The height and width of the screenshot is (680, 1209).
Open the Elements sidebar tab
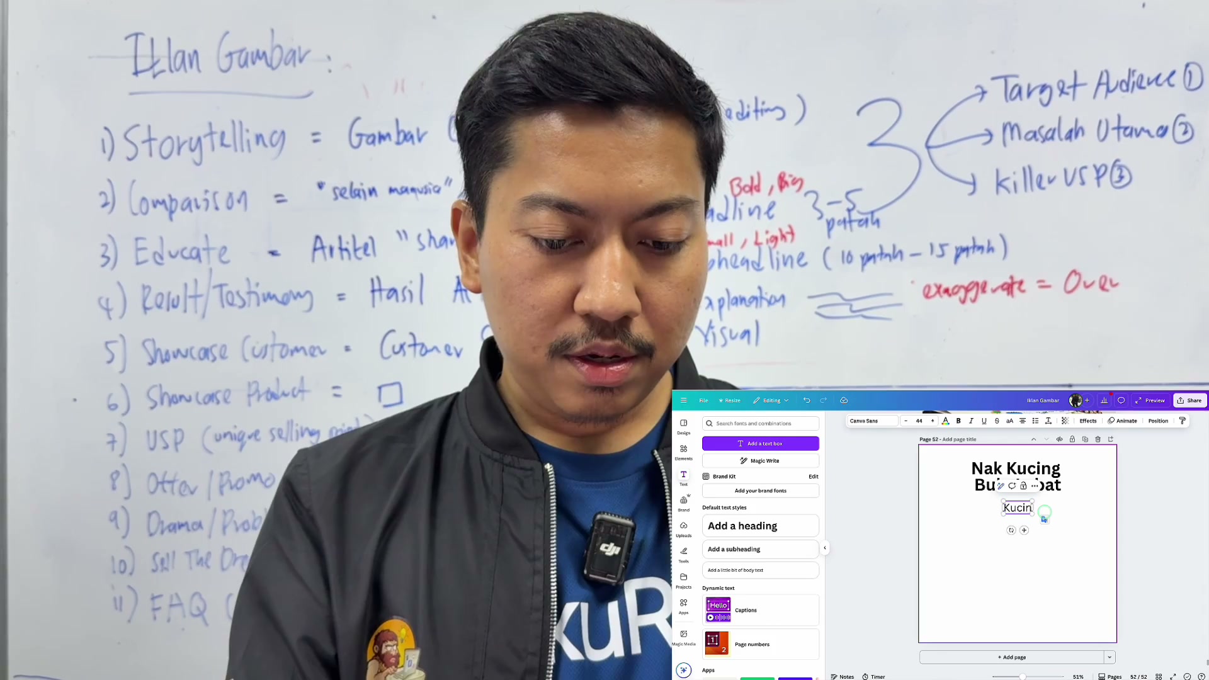pyautogui.click(x=684, y=452)
